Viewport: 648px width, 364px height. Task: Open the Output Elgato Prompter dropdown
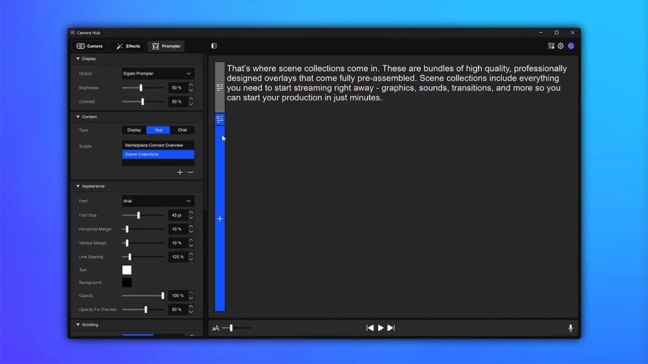click(158, 74)
